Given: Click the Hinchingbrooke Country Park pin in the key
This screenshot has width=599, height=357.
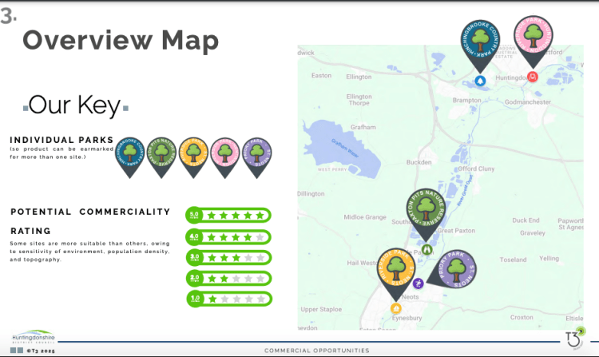Looking at the screenshot, I should 131,154.
